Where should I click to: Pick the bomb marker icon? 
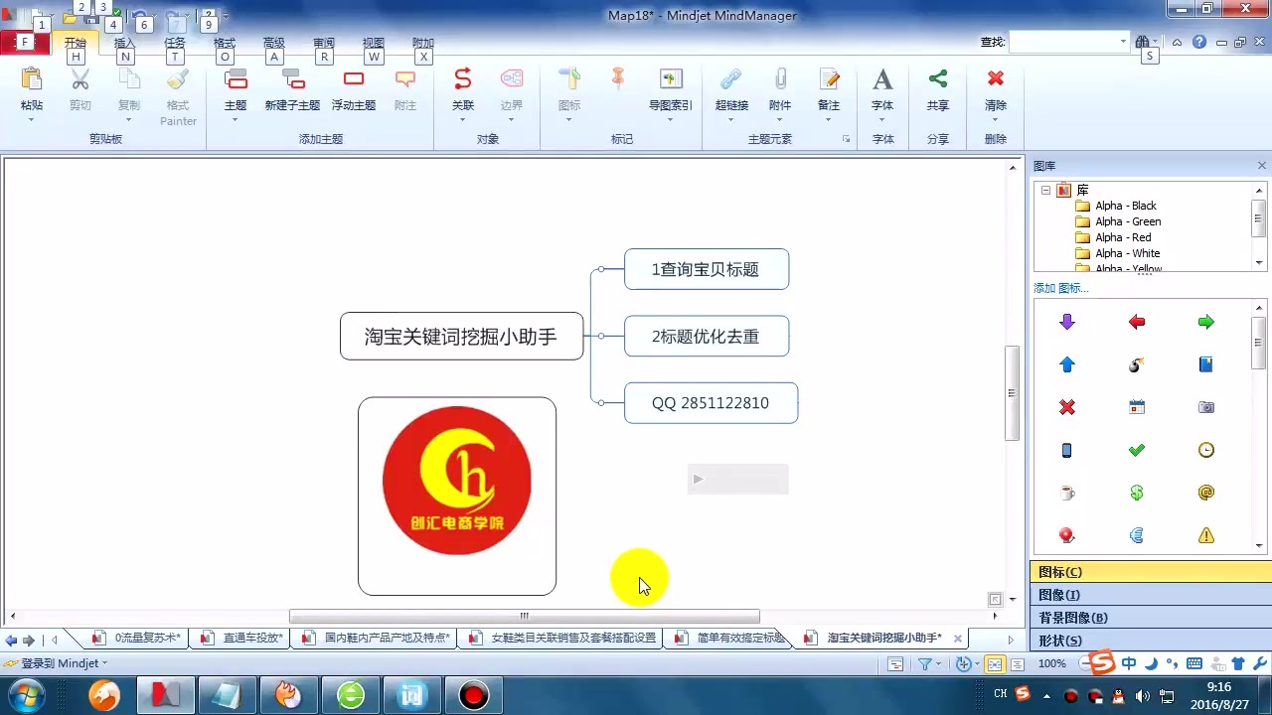click(1137, 364)
